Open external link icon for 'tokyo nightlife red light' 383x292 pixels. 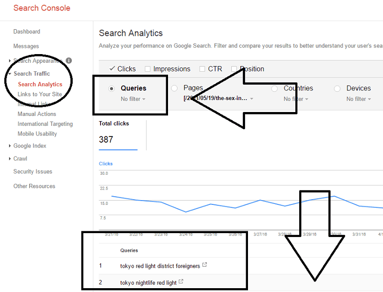point(181,281)
